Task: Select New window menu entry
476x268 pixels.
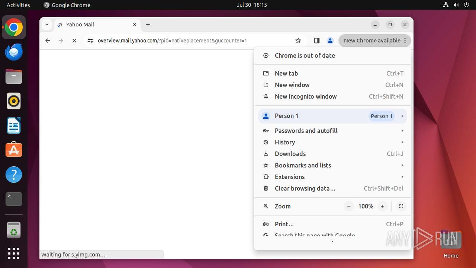Action: pyautogui.click(x=333, y=85)
